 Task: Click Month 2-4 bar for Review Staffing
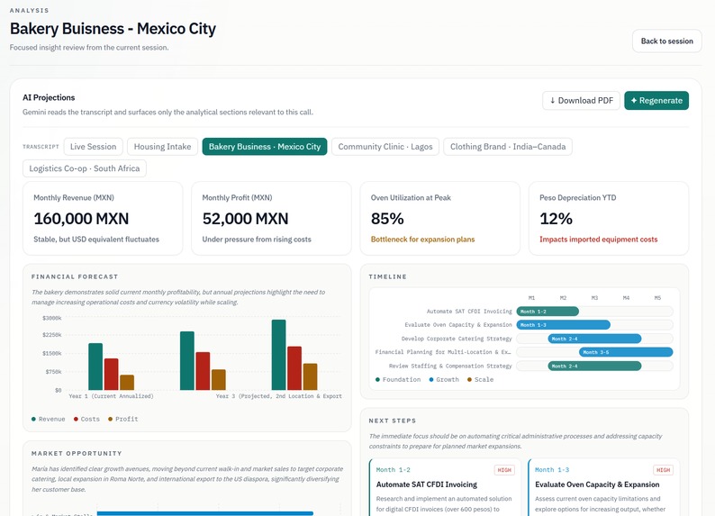pos(594,366)
